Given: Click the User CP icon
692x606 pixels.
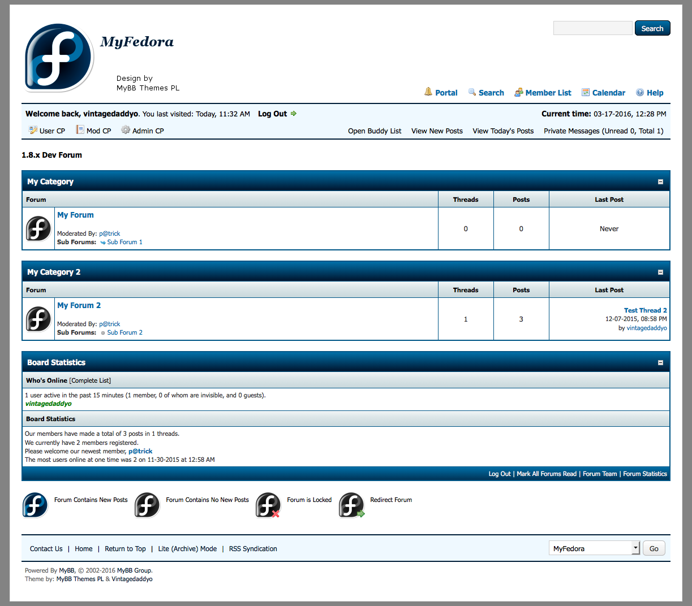Looking at the screenshot, I should click(33, 131).
